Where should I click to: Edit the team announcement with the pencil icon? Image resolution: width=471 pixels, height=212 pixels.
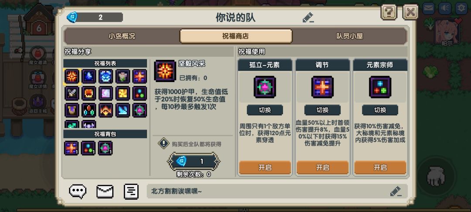point(396,191)
